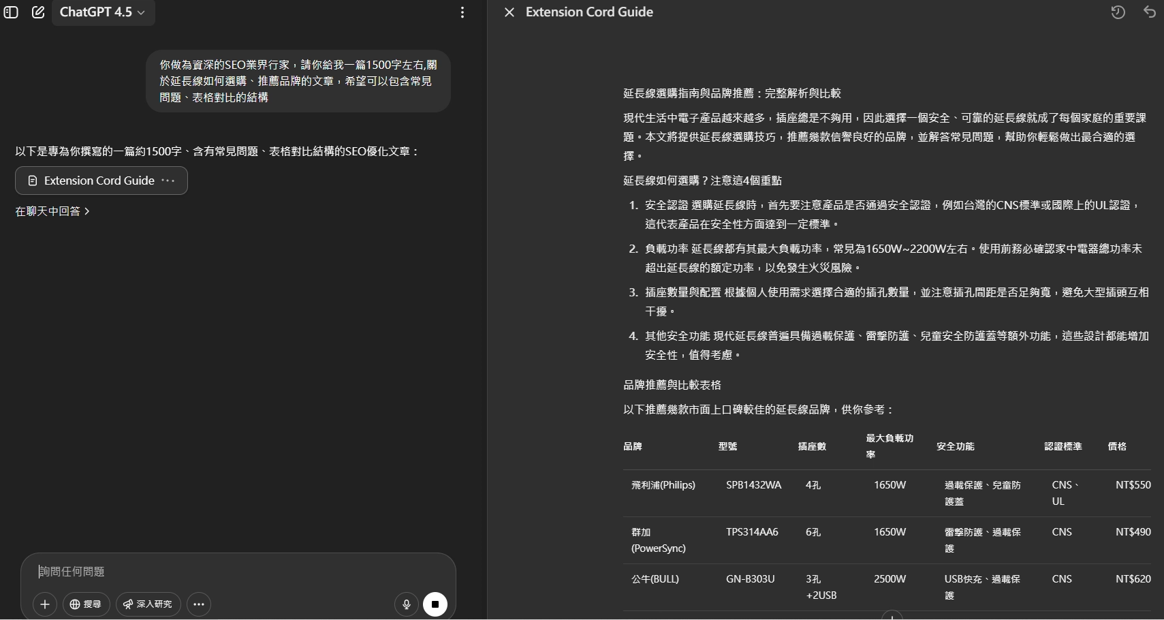Image resolution: width=1164 pixels, height=620 pixels.
Task: Click list item 3 插座數量與配置 paragraph
Action: 896,302
